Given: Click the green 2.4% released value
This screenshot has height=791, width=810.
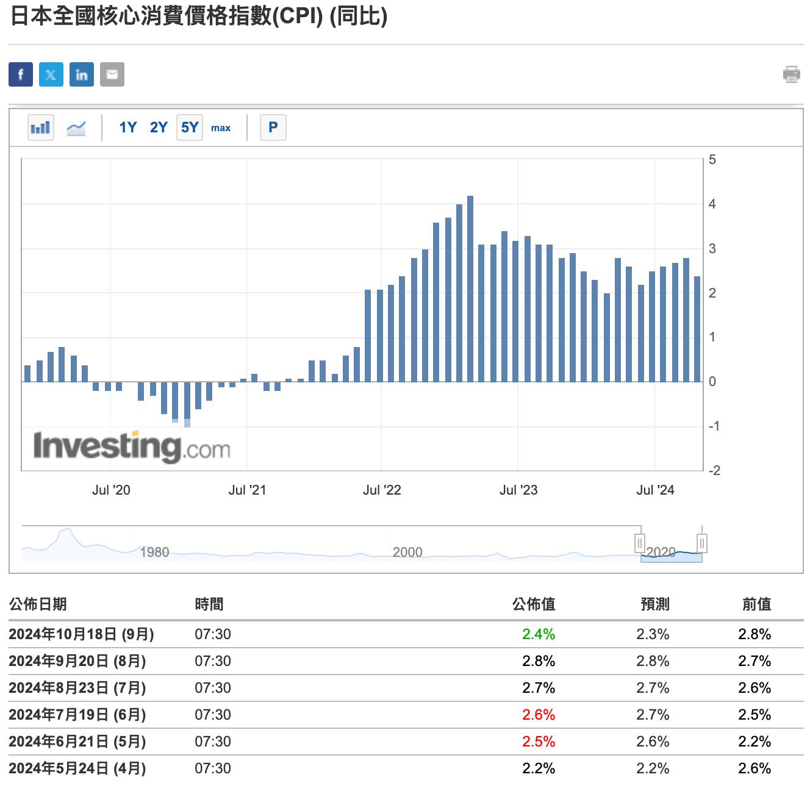Looking at the screenshot, I should tap(539, 634).
